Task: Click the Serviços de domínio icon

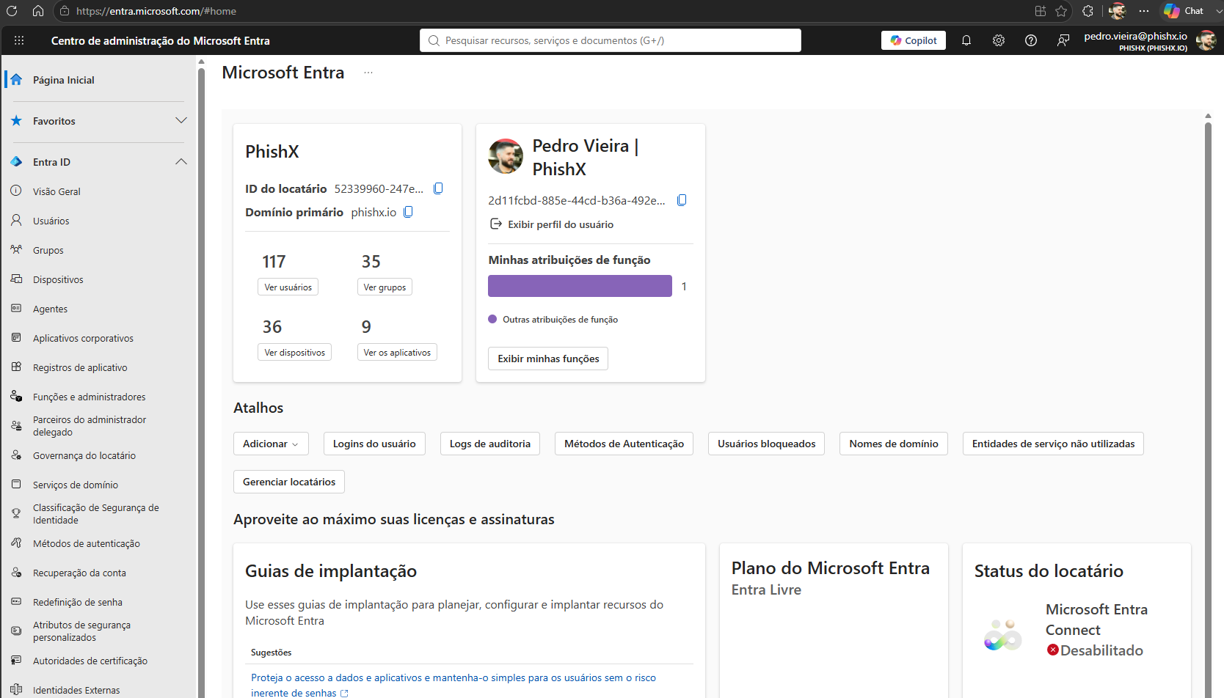Action: [x=16, y=484]
